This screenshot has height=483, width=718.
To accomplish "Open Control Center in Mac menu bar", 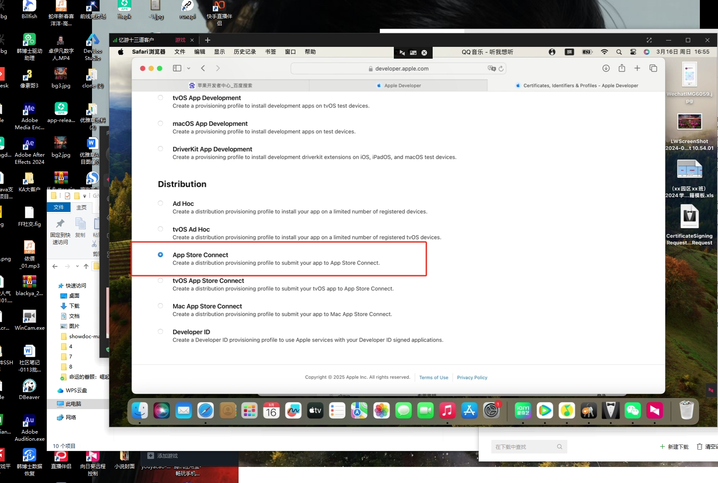I will (633, 52).
